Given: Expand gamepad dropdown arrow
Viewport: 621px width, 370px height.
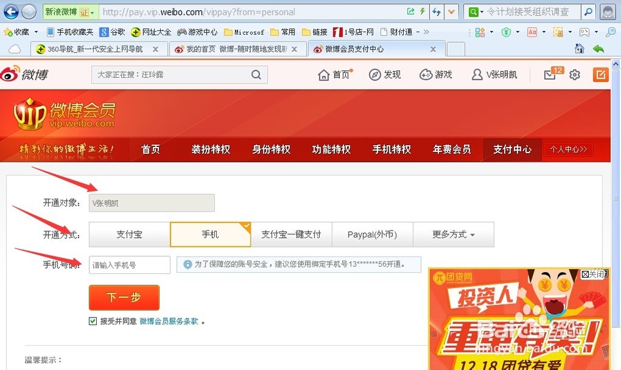Looking at the screenshot, I should 596,32.
